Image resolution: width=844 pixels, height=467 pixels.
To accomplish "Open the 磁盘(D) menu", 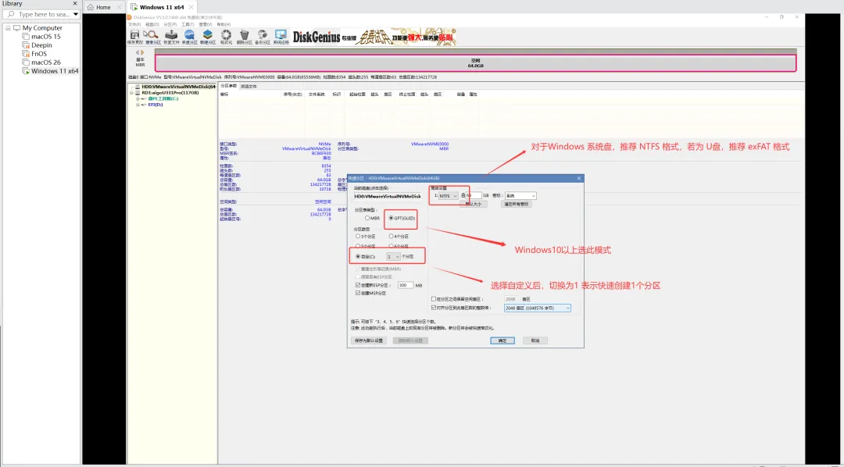I will tap(151, 24).
